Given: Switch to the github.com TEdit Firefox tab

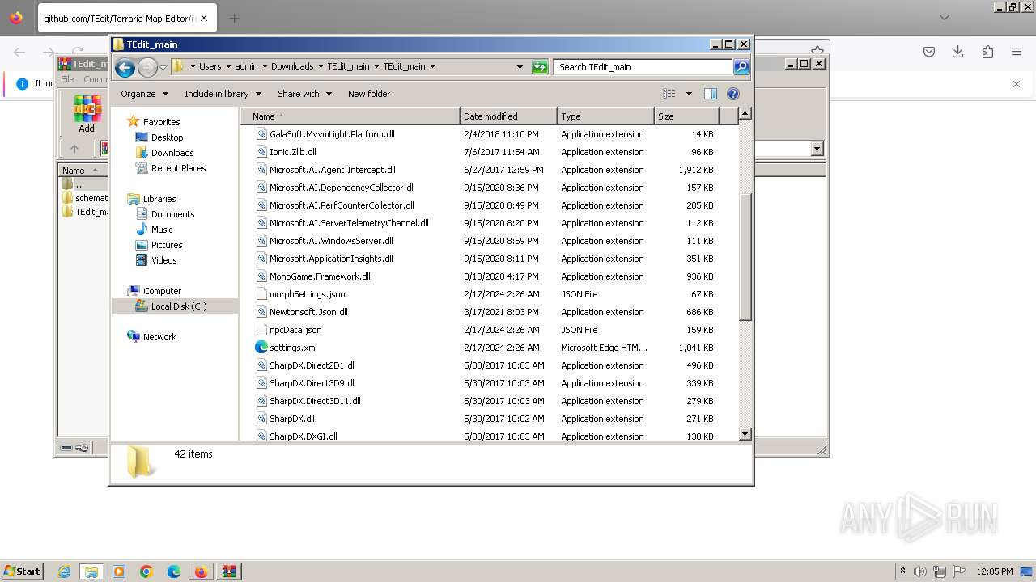Looking at the screenshot, I should point(126,18).
